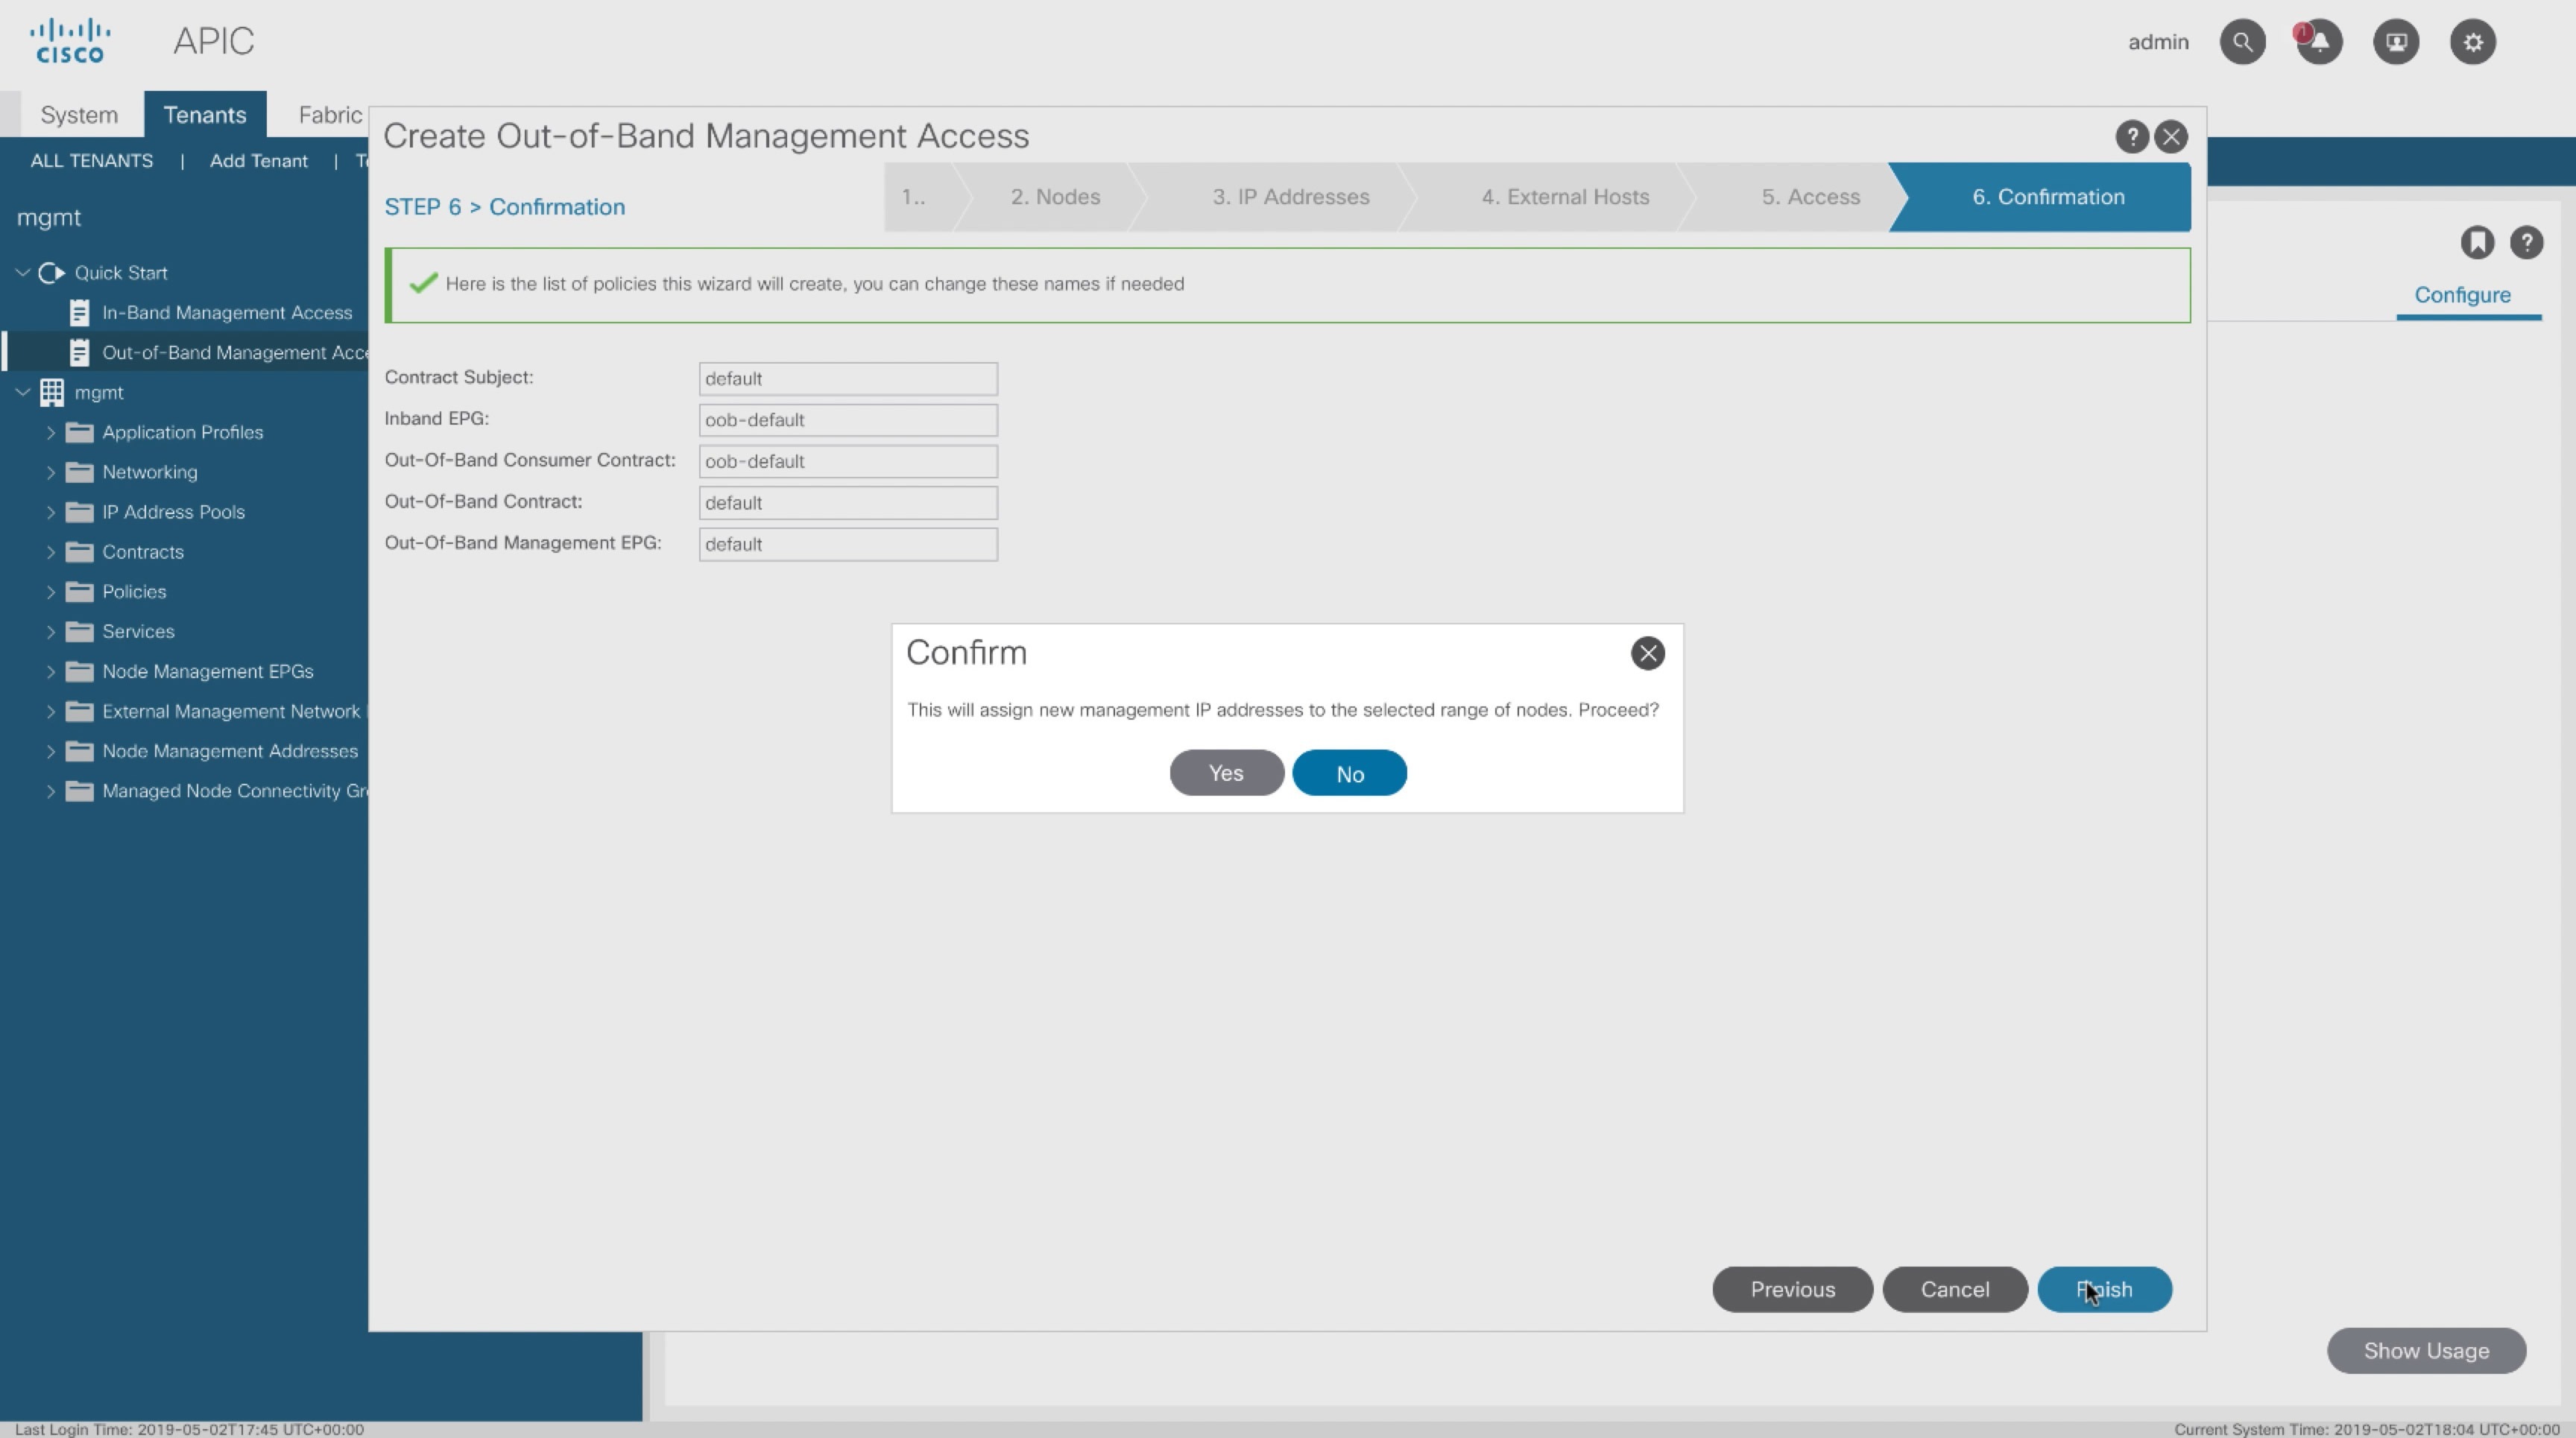
Task: Open the alerts bell notification icon
Action: pyautogui.click(x=2319, y=42)
